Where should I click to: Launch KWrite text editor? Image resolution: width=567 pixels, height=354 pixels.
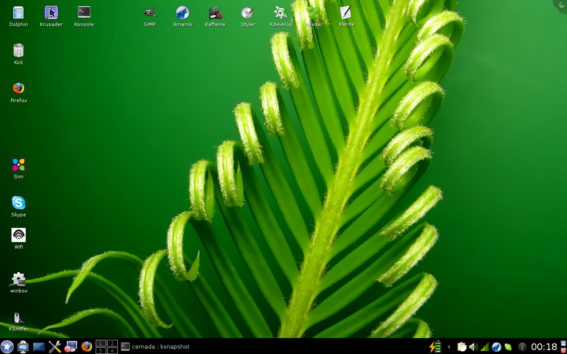[x=346, y=13]
